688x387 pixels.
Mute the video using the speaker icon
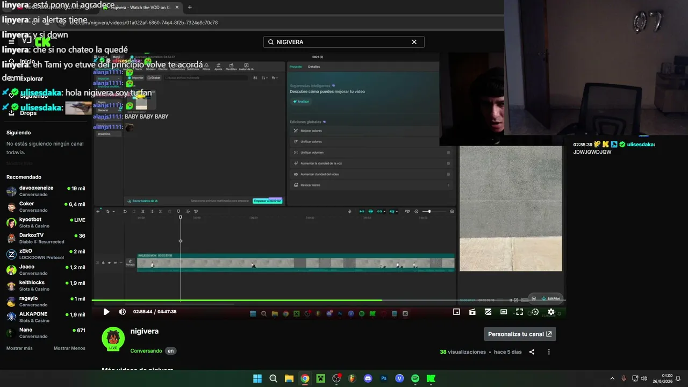pos(122,312)
